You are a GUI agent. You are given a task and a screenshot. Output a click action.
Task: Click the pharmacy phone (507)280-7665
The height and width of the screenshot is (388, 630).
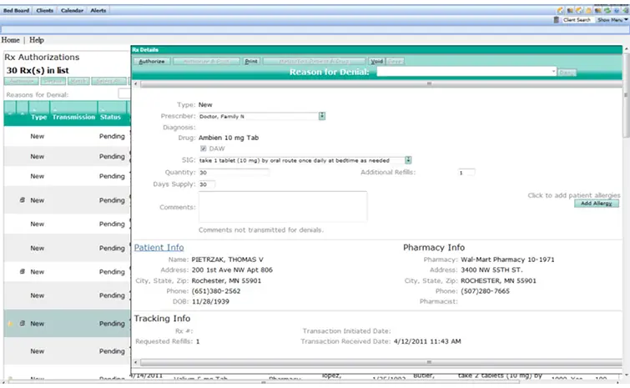click(x=485, y=291)
